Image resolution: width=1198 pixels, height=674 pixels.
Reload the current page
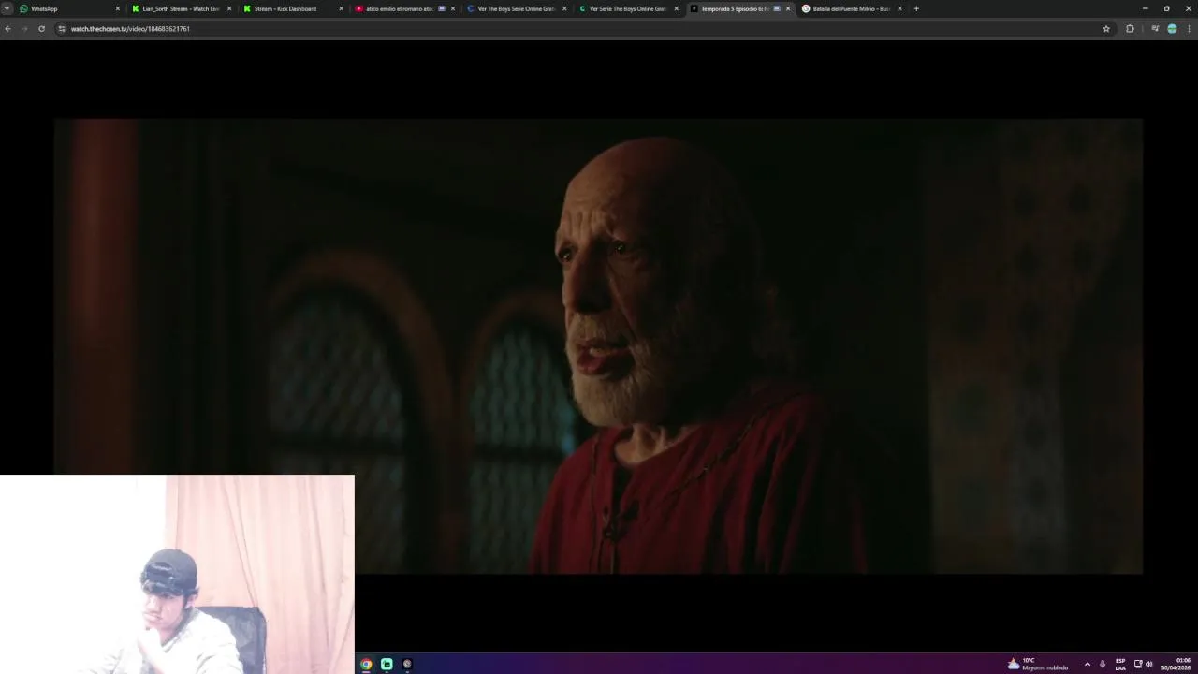tap(41, 28)
